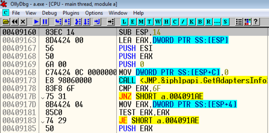
Task: Click hex bytes 74 29
Action: (56, 121)
